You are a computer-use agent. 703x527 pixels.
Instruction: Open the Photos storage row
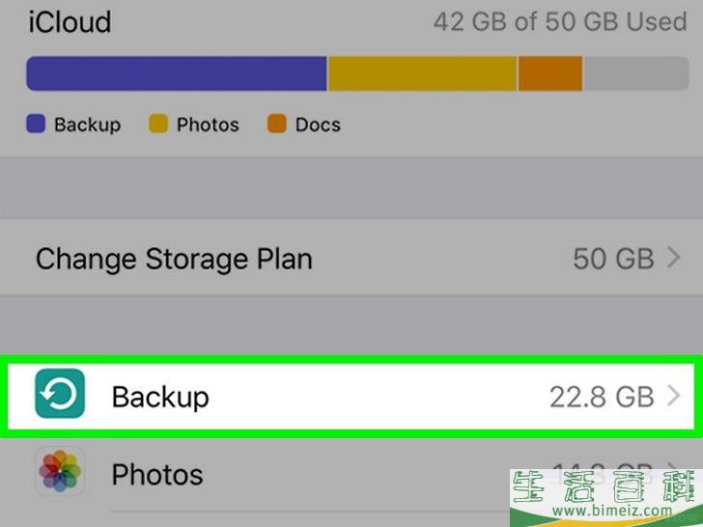click(351, 475)
